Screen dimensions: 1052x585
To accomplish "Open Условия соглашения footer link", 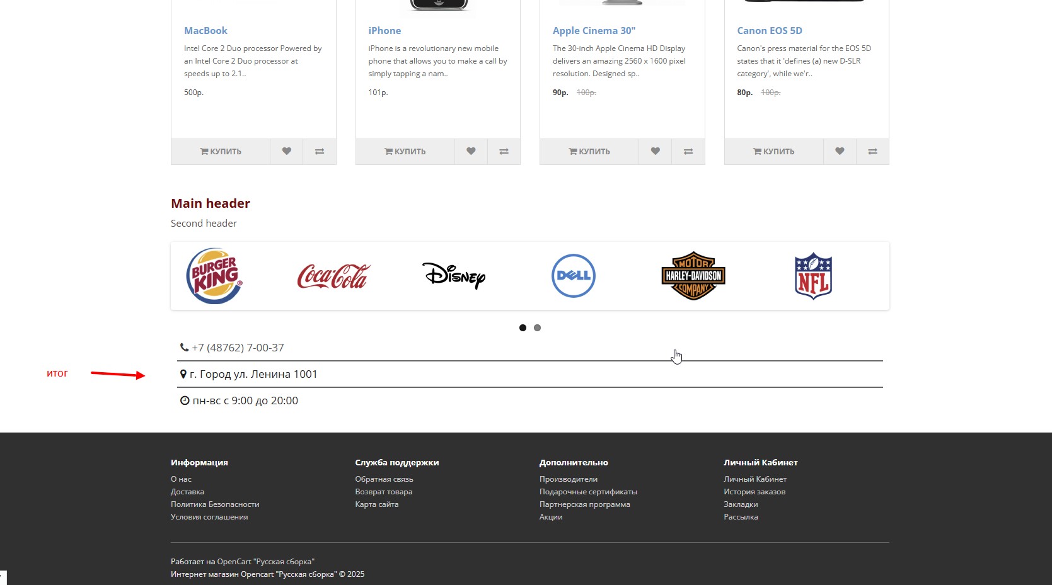I will tap(209, 517).
